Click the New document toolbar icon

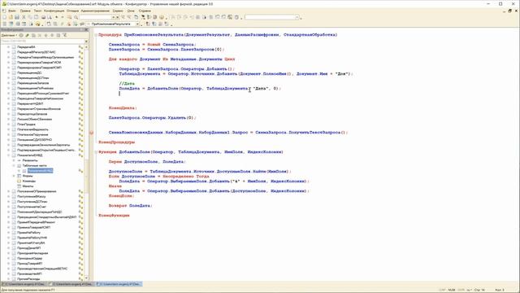4,17
